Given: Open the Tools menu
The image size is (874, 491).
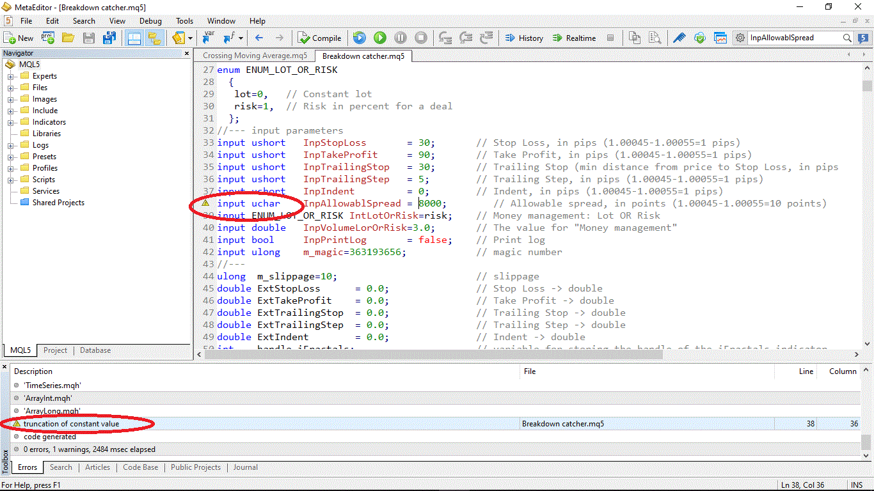Looking at the screenshot, I should tap(185, 21).
